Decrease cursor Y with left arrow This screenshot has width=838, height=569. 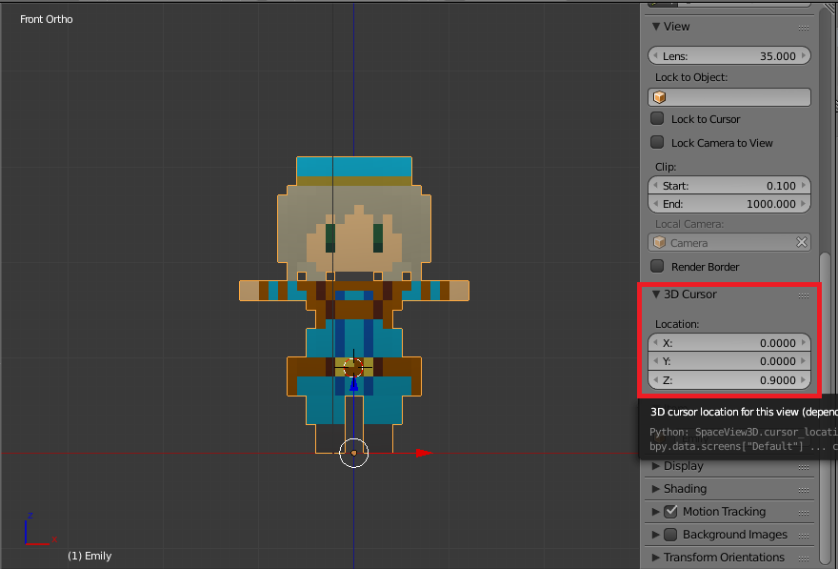coord(655,361)
